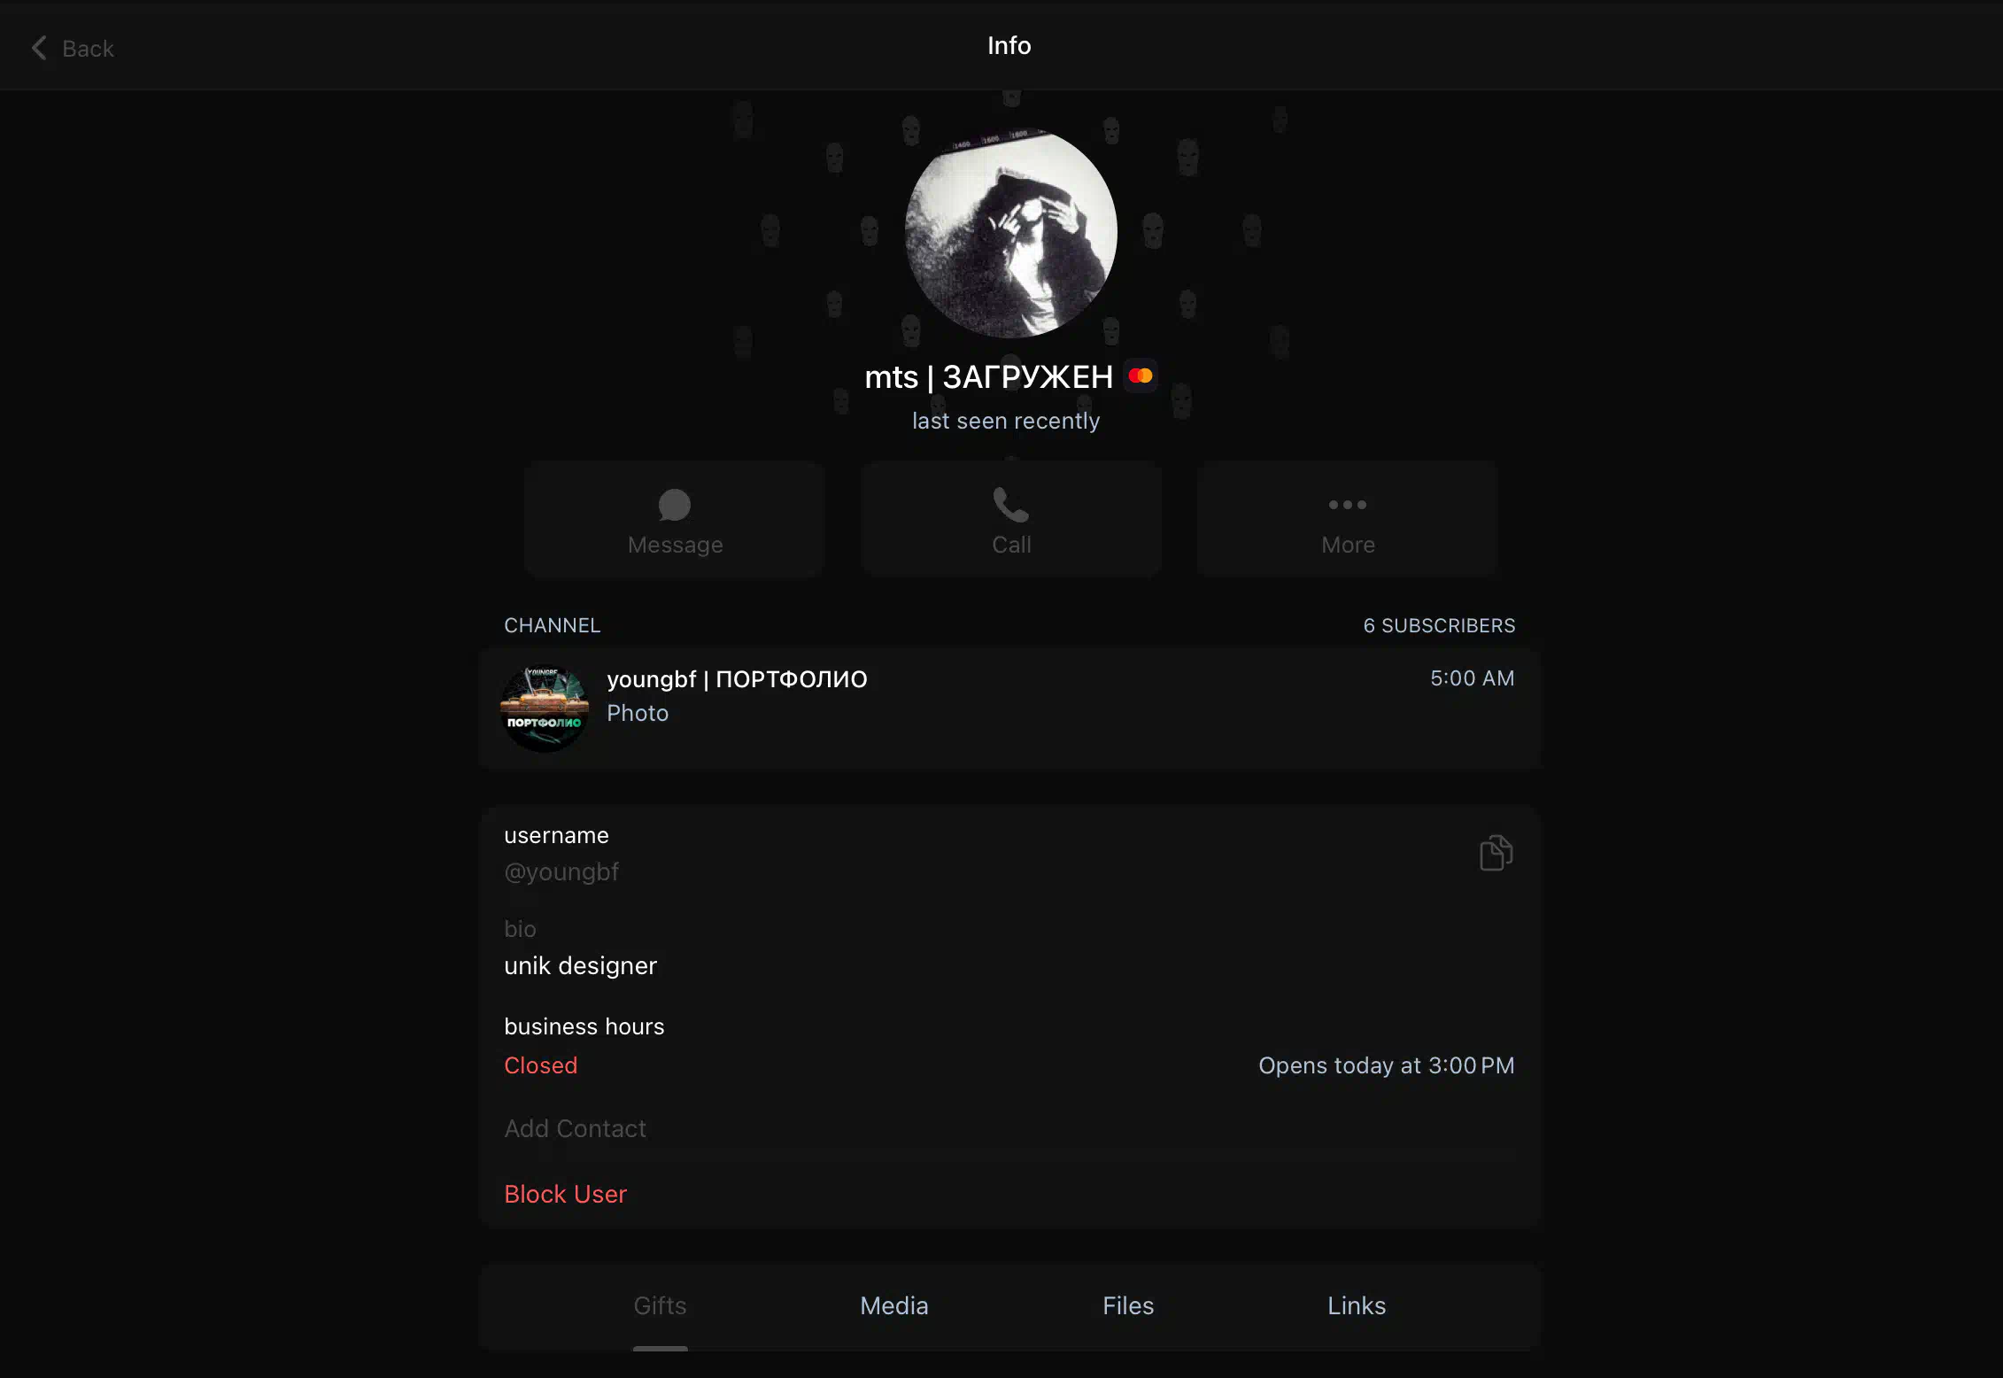Click the unik designer bio text
2003x1378 pixels.
pos(581,965)
